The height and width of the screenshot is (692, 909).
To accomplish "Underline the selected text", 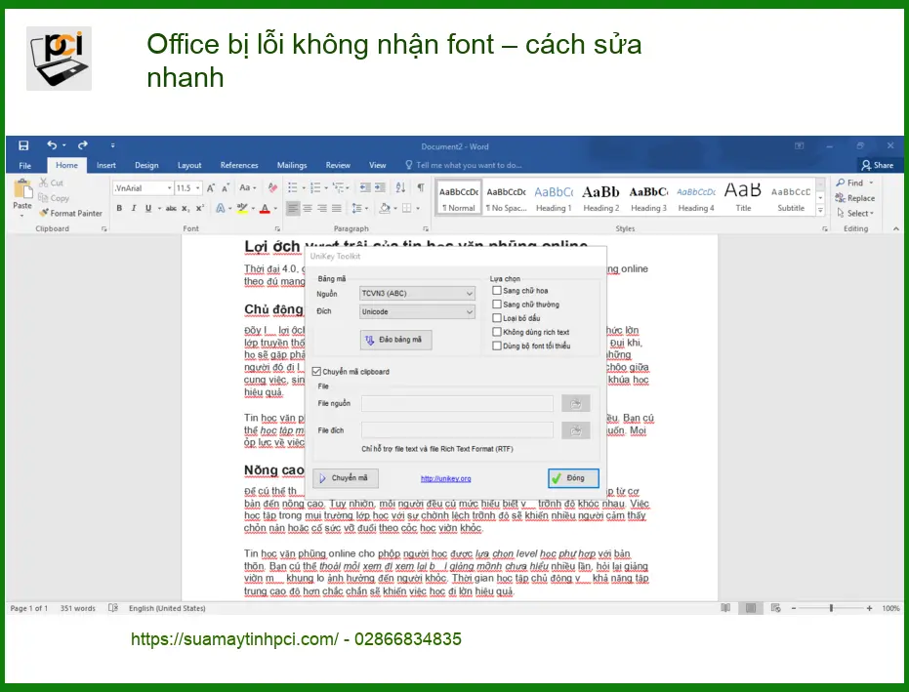I will tap(148, 208).
